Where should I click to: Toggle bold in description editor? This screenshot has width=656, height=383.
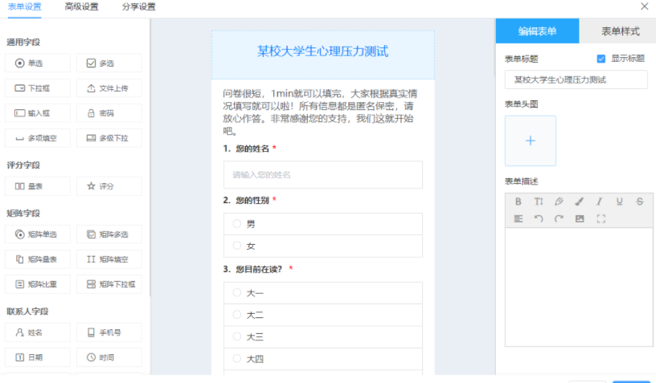click(x=518, y=202)
